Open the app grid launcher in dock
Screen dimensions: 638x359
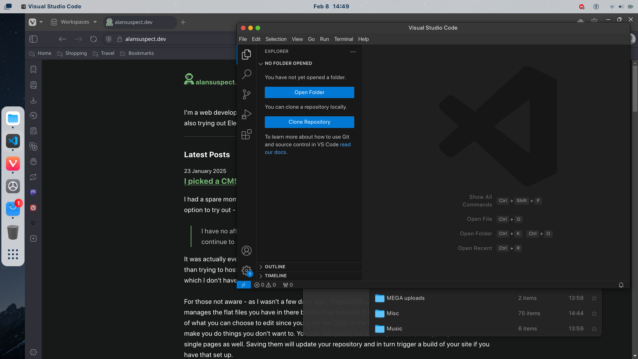point(13,254)
